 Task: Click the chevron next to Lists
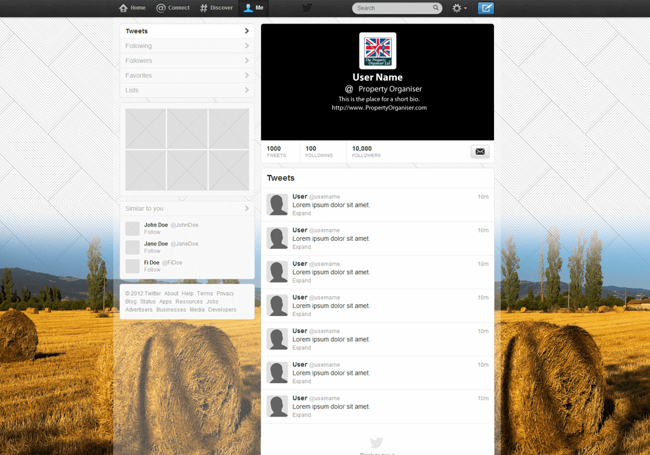click(x=247, y=90)
